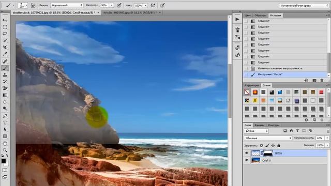
Task: Select the Слой 0 layer thumbnail
Action: [255, 161]
